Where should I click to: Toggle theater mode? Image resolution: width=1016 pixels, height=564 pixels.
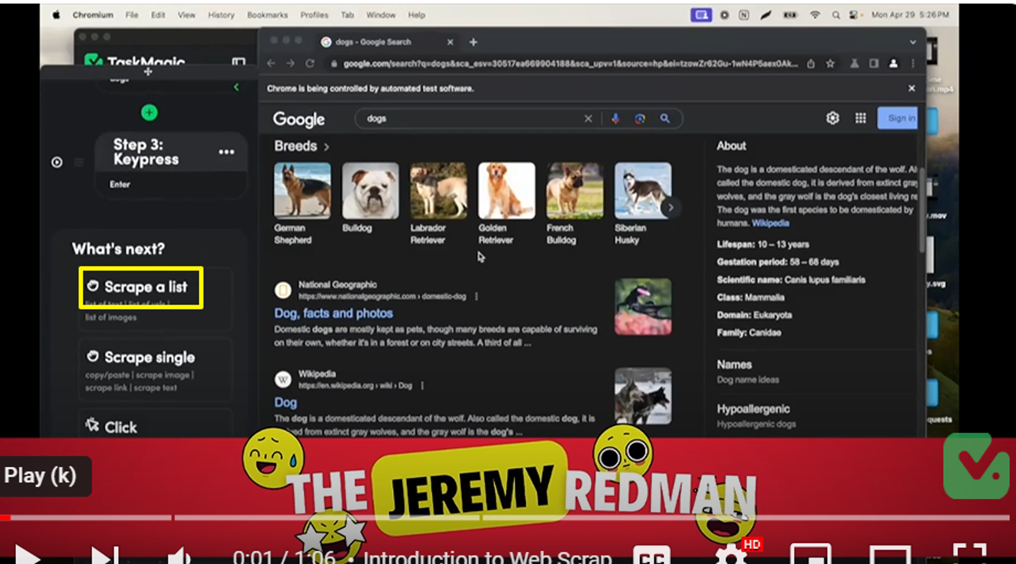point(890,555)
